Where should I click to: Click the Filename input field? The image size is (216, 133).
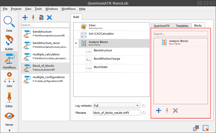[x=117, y=113]
